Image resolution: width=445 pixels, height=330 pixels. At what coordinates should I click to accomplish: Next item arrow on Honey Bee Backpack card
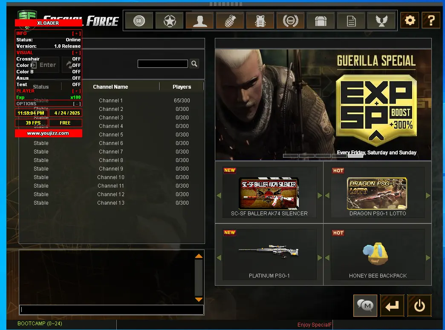click(x=428, y=258)
